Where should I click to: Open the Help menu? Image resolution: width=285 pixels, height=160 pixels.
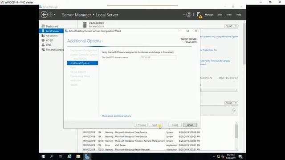pos(239,15)
